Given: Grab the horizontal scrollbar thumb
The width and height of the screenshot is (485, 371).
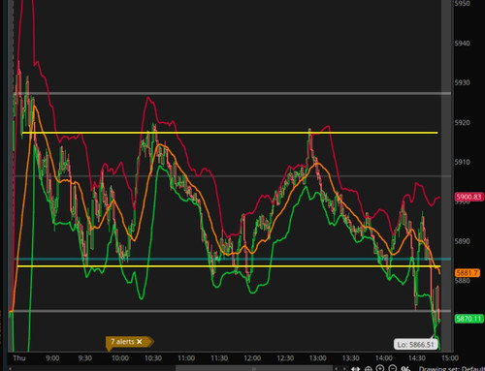Looking at the screenshot, I should [254, 368].
